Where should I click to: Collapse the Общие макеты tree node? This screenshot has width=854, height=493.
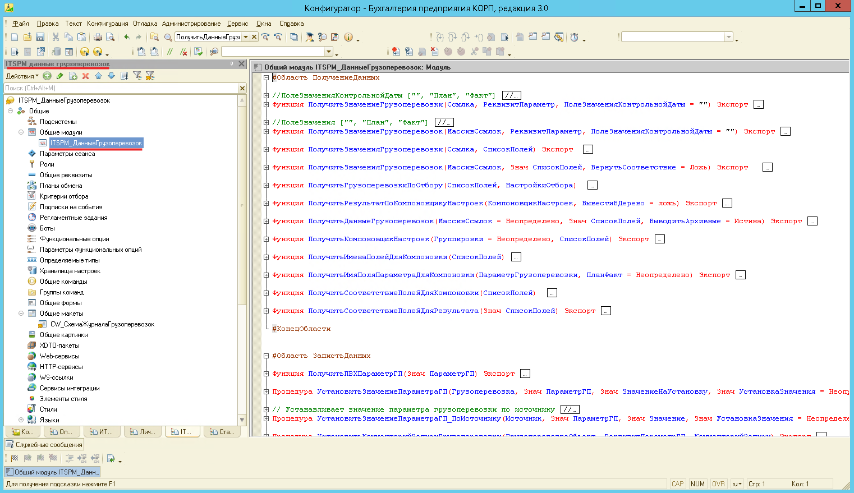point(21,314)
